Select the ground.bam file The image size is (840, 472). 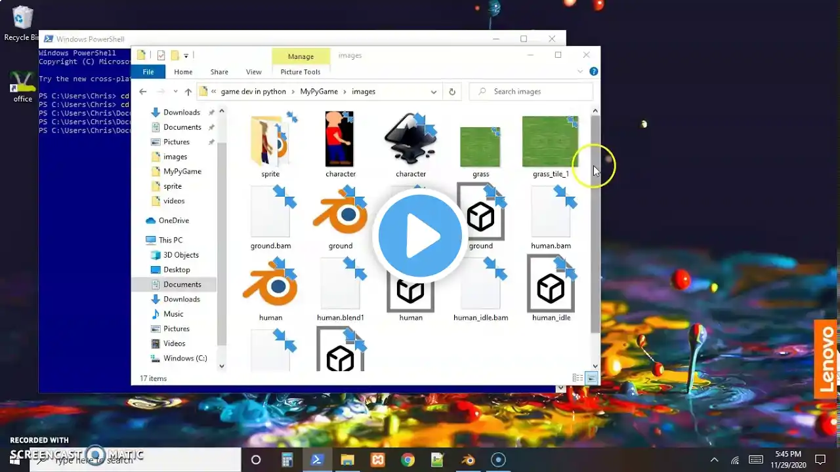pyautogui.click(x=270, y=218)
